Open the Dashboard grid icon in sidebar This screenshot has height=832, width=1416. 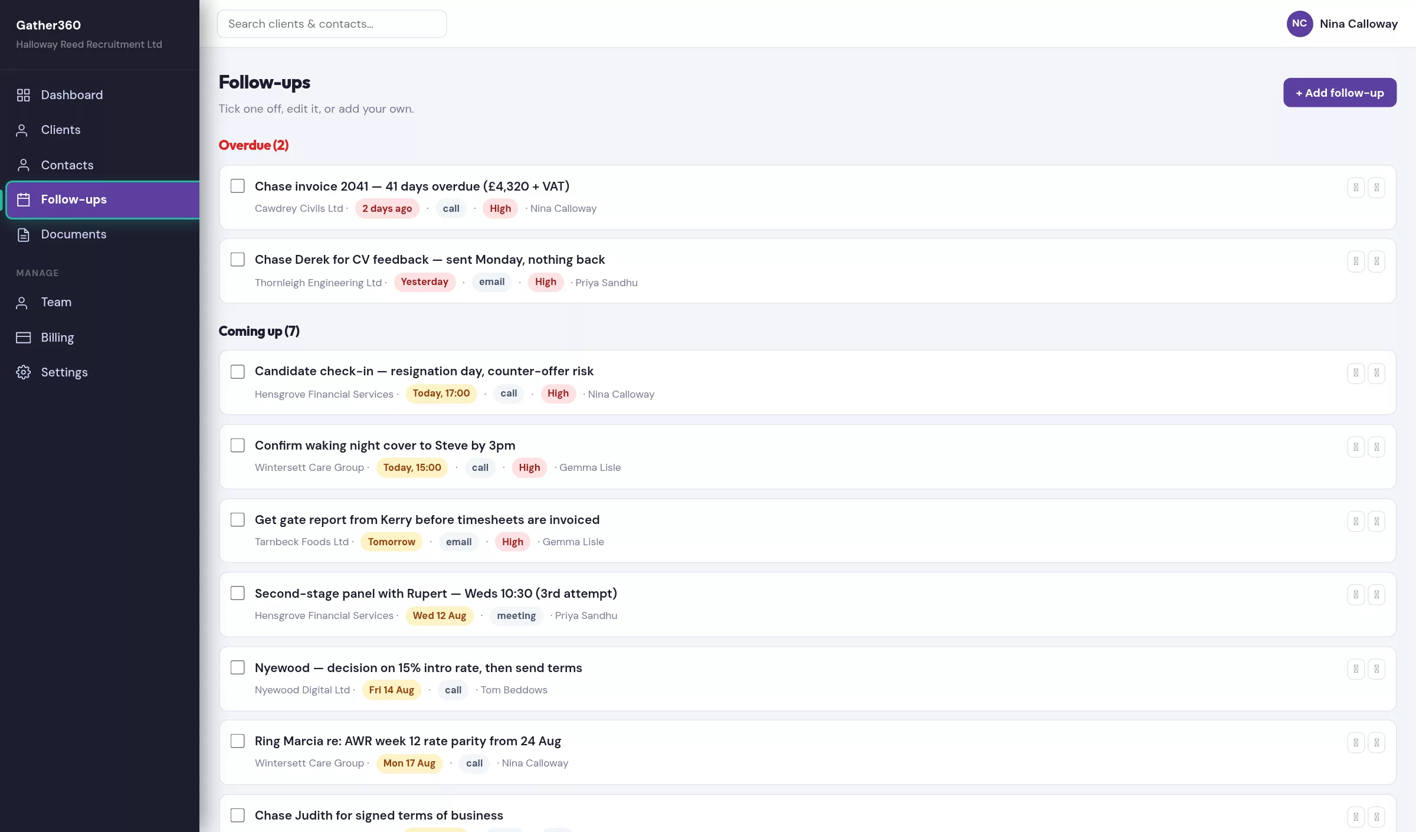tap(23, 95)
